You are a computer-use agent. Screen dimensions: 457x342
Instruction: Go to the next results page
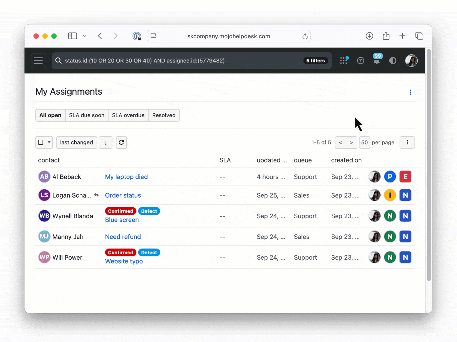click(351, 142)
